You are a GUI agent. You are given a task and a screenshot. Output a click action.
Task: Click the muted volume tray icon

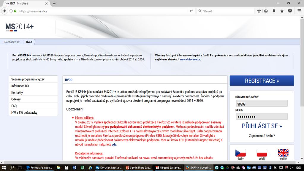tap(291, 167)
